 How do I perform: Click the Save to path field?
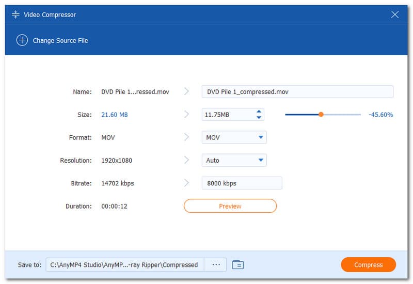click(125, 265)
